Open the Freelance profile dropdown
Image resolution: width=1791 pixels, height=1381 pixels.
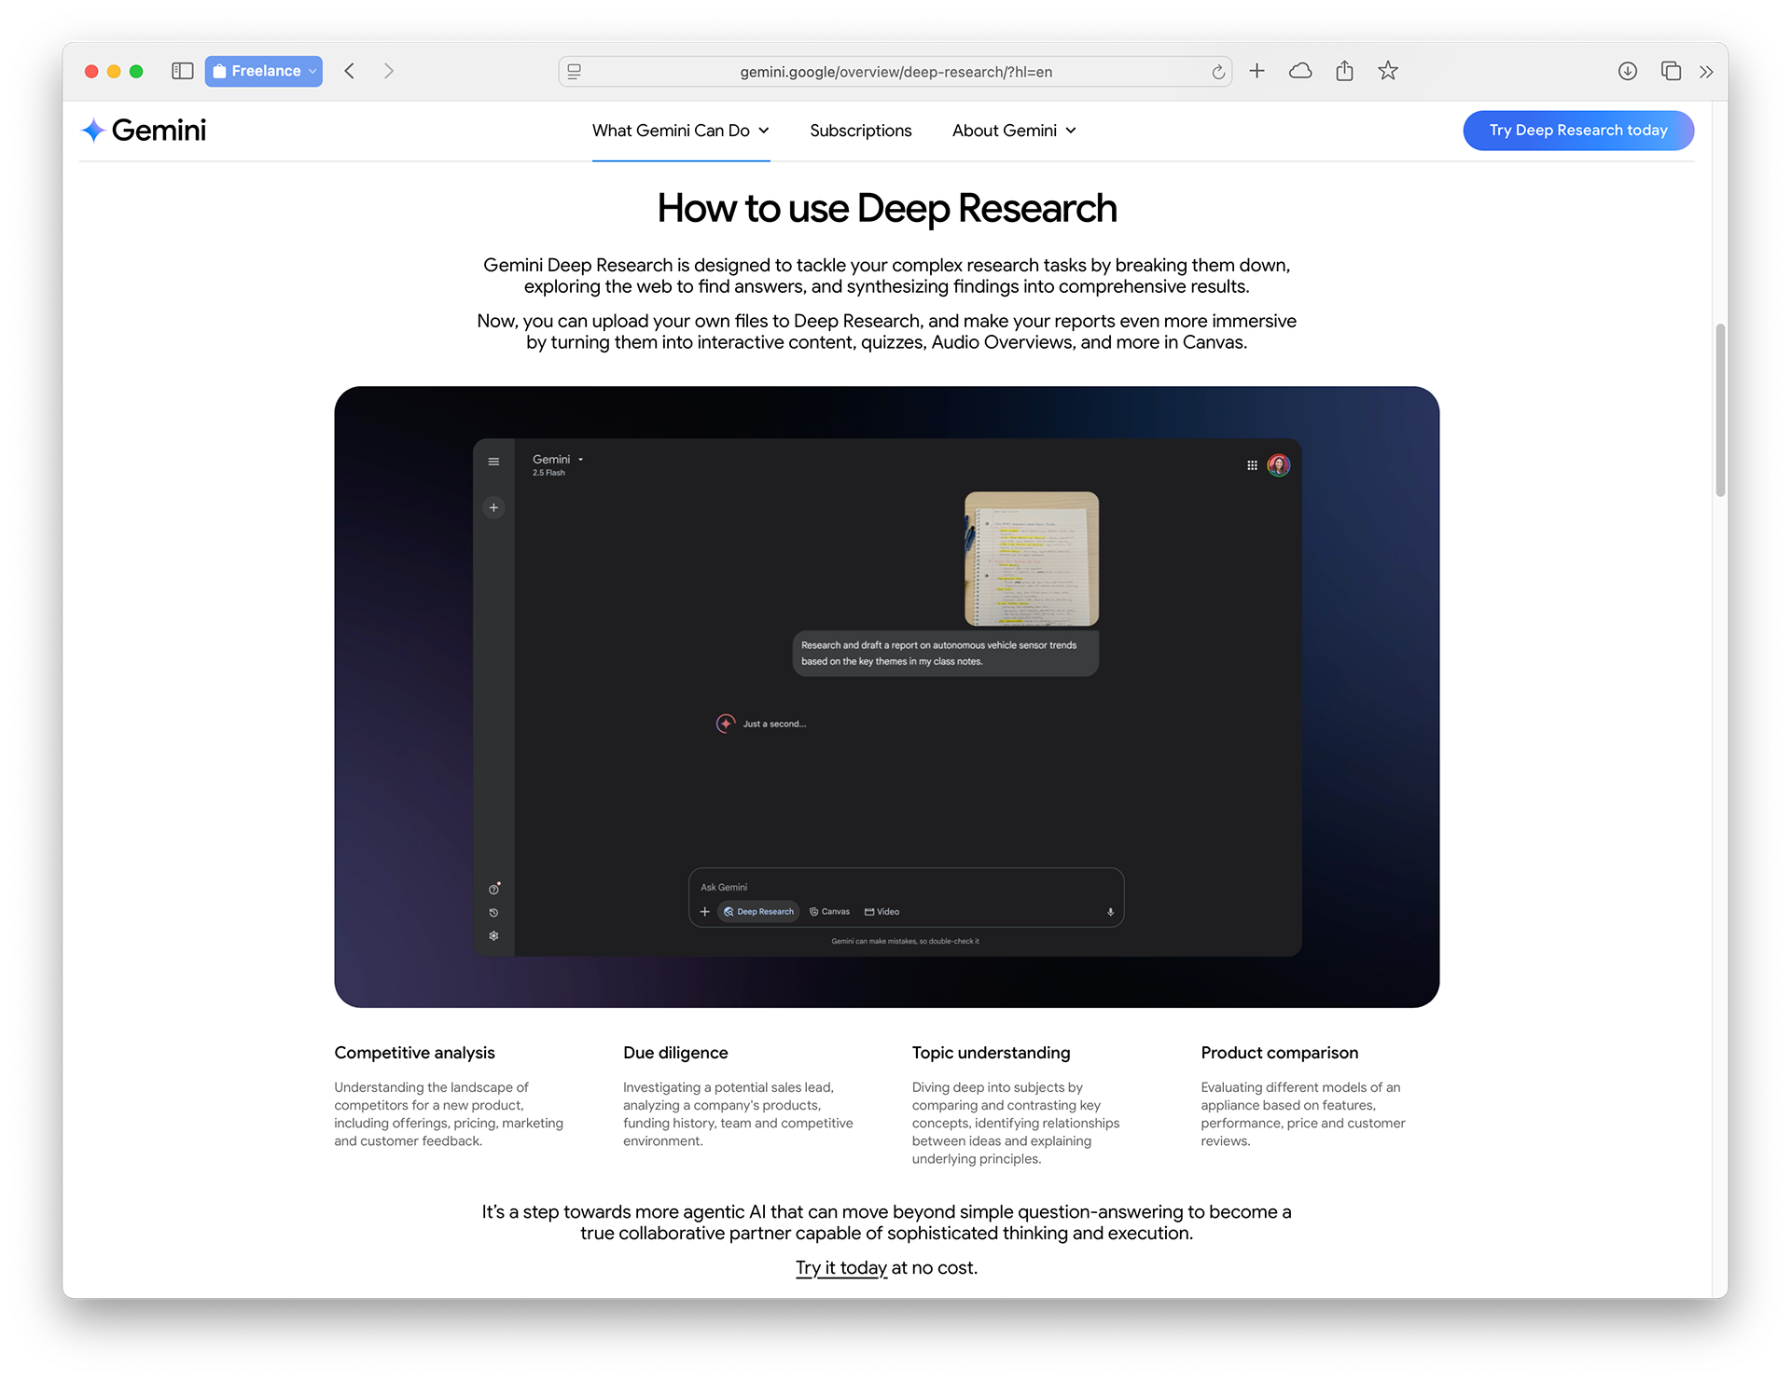tap(264, 71)
